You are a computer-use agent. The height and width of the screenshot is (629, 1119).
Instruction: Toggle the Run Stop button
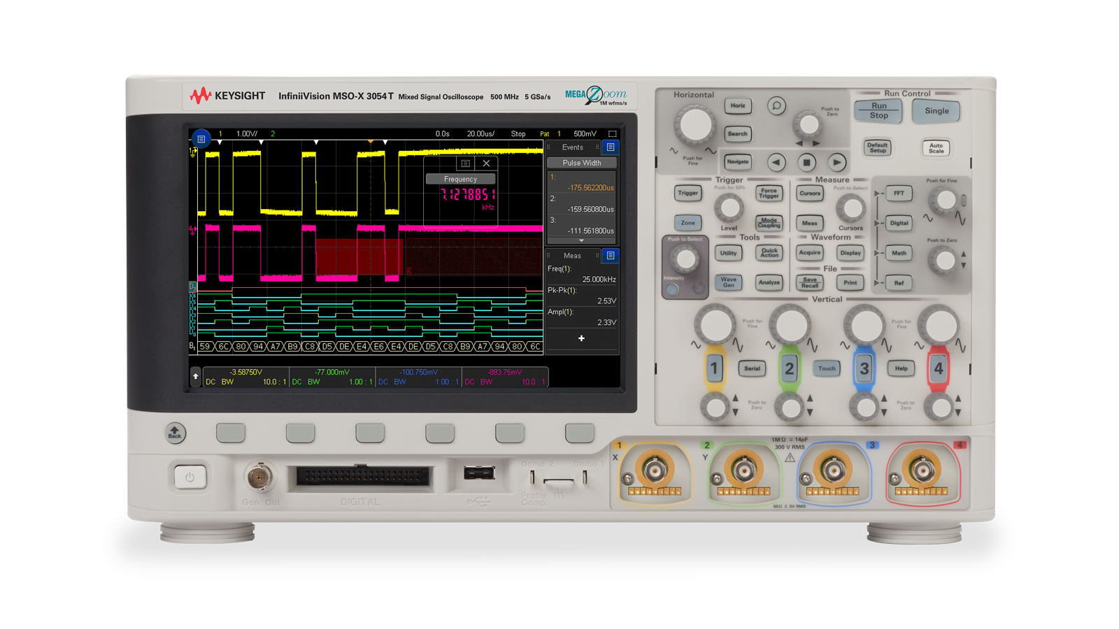tap(878, 110)
